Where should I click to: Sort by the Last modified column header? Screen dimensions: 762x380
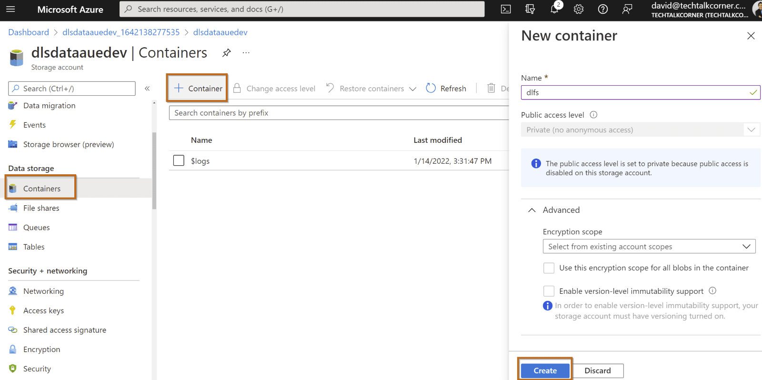(x=438, y=140)
